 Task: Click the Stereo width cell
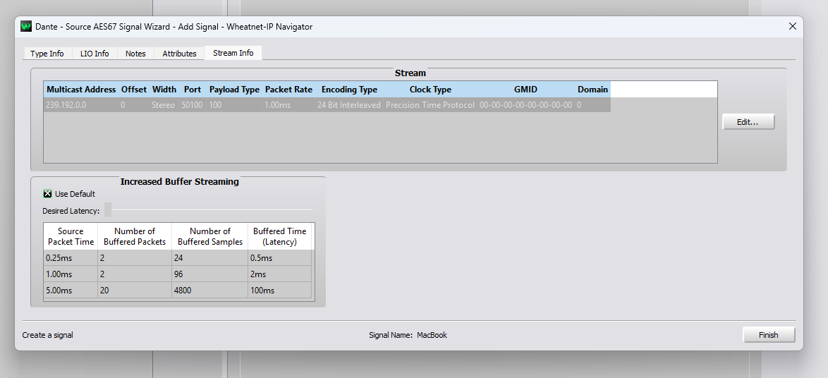tap(164, 105)
